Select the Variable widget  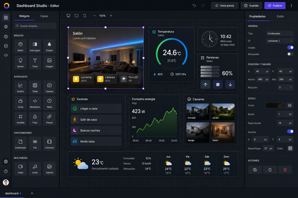(20, 119)
